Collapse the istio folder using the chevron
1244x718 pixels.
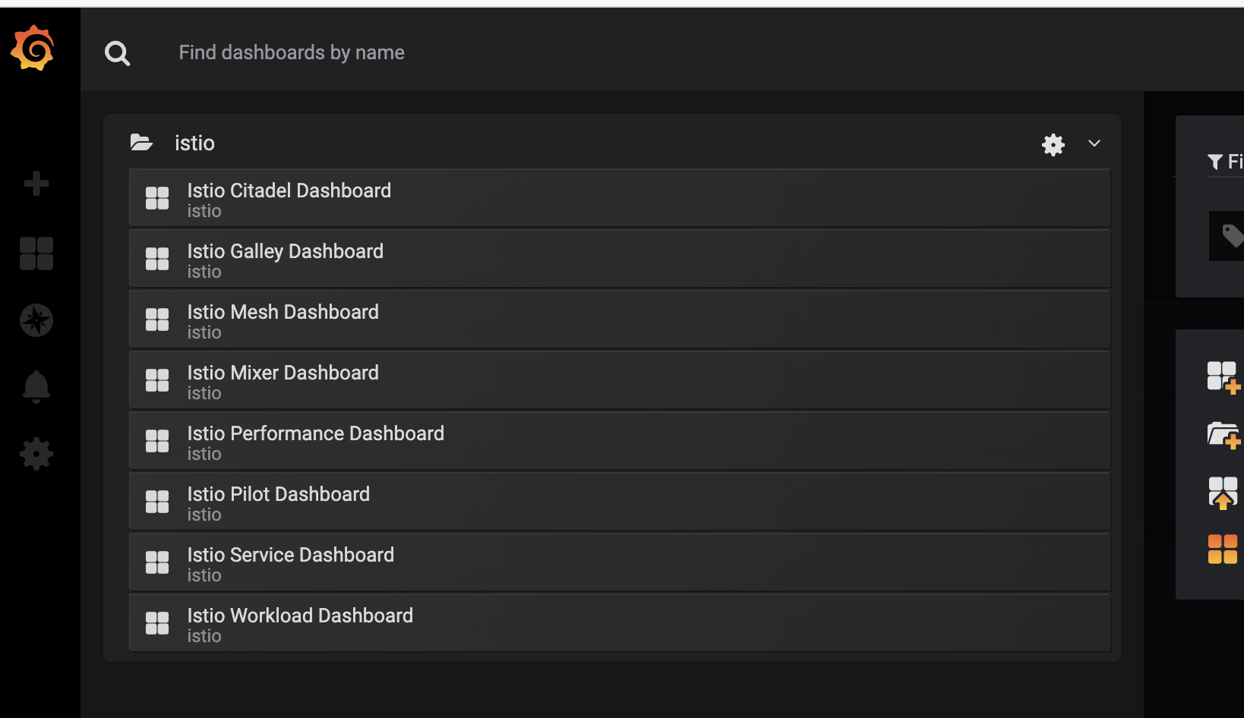(x=1094, y=143)
